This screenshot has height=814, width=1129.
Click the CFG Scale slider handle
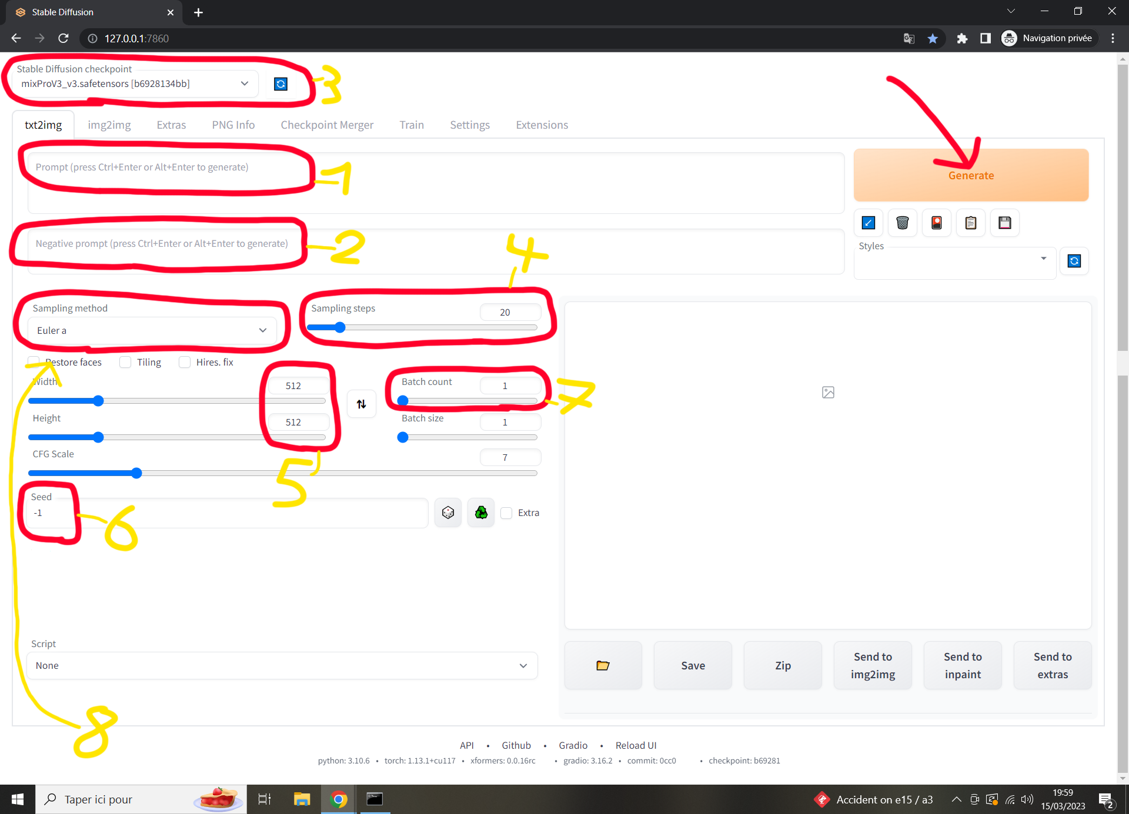[136, 473]
